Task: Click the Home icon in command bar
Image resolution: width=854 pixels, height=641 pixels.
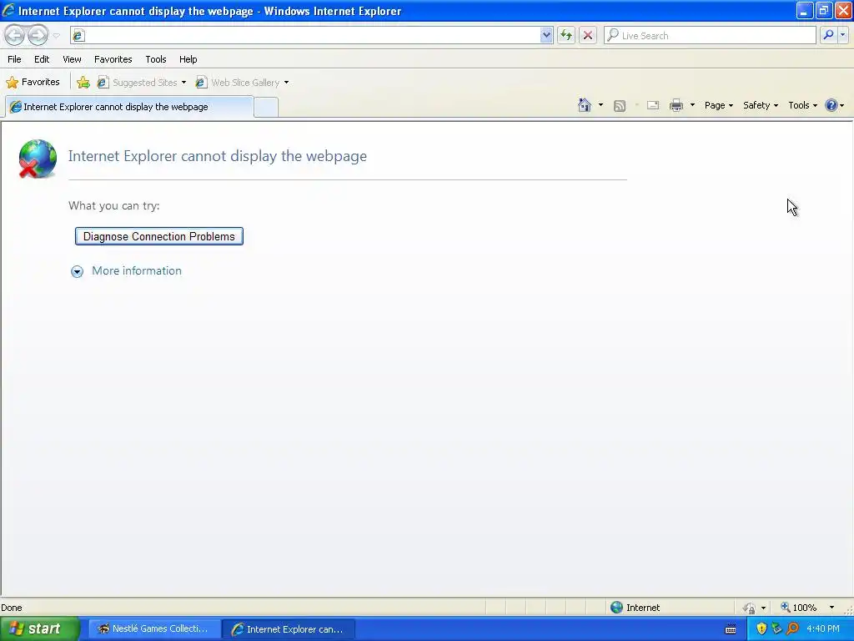Action: tap(585, 105)
